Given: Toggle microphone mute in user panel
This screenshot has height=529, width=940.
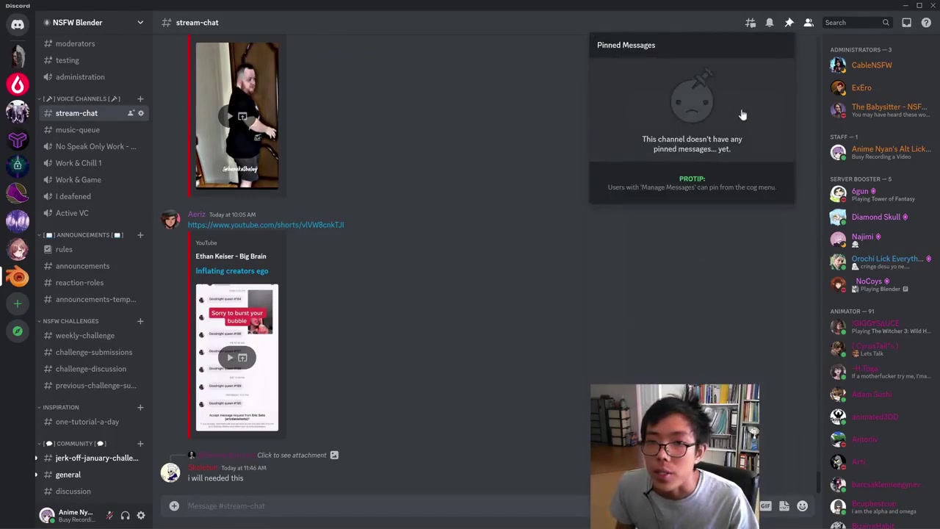Looking at the screenshot, I should click(x=109, y=516).
